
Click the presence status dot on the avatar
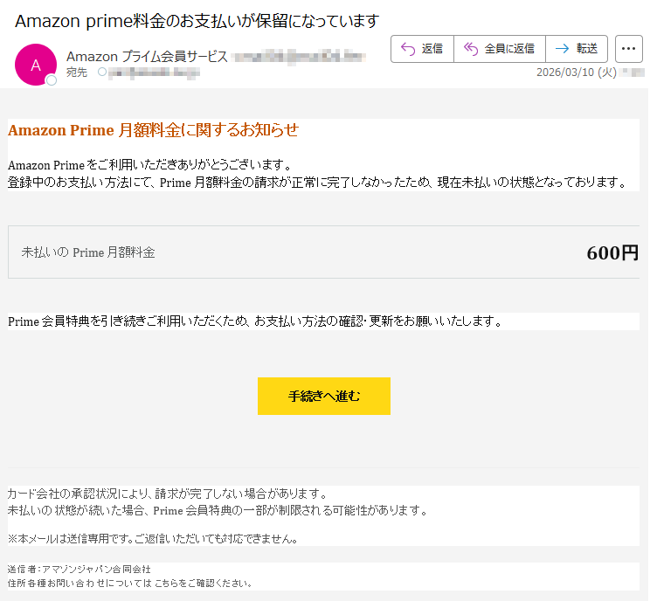pyautogui.click(x=51, y=80)
